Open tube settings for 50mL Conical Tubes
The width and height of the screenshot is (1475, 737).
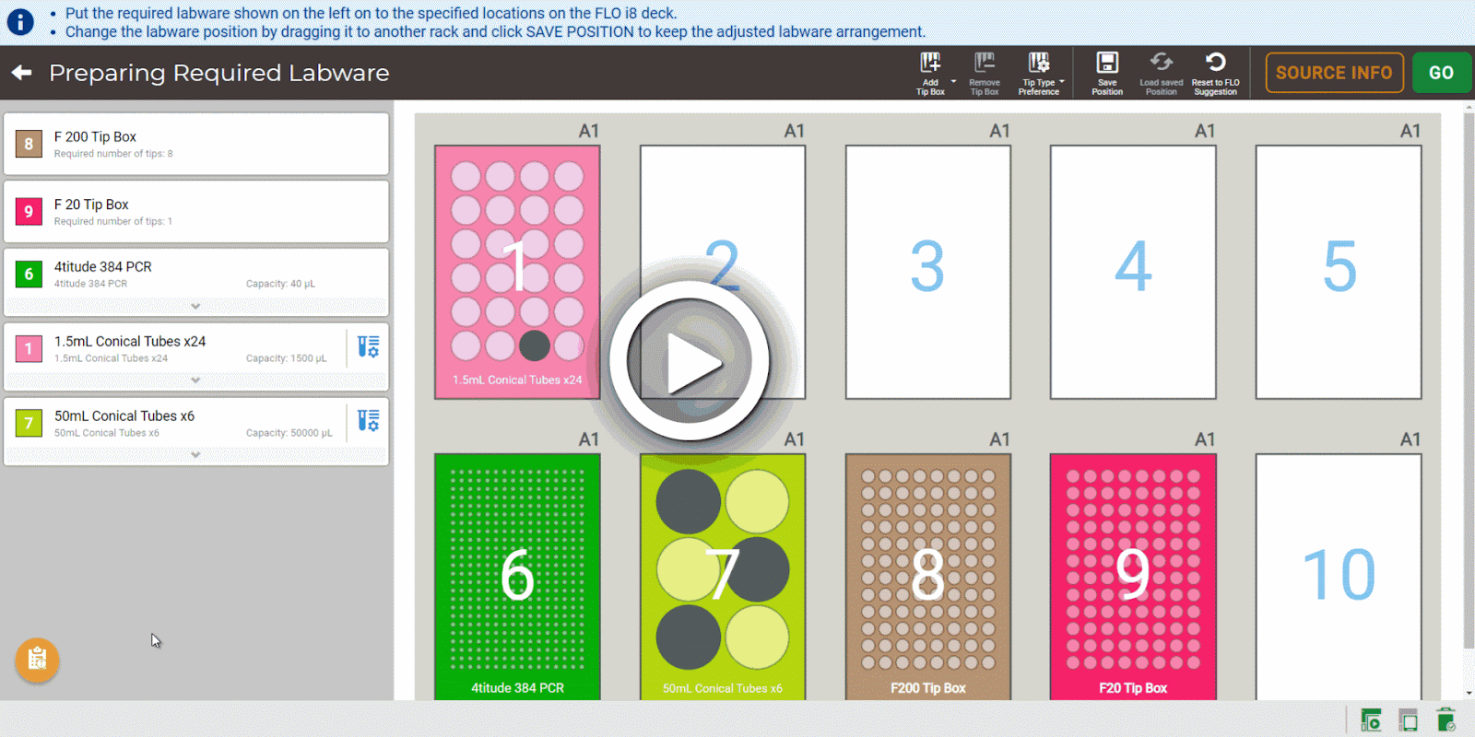pyautogui.click(x=368, y=421)
